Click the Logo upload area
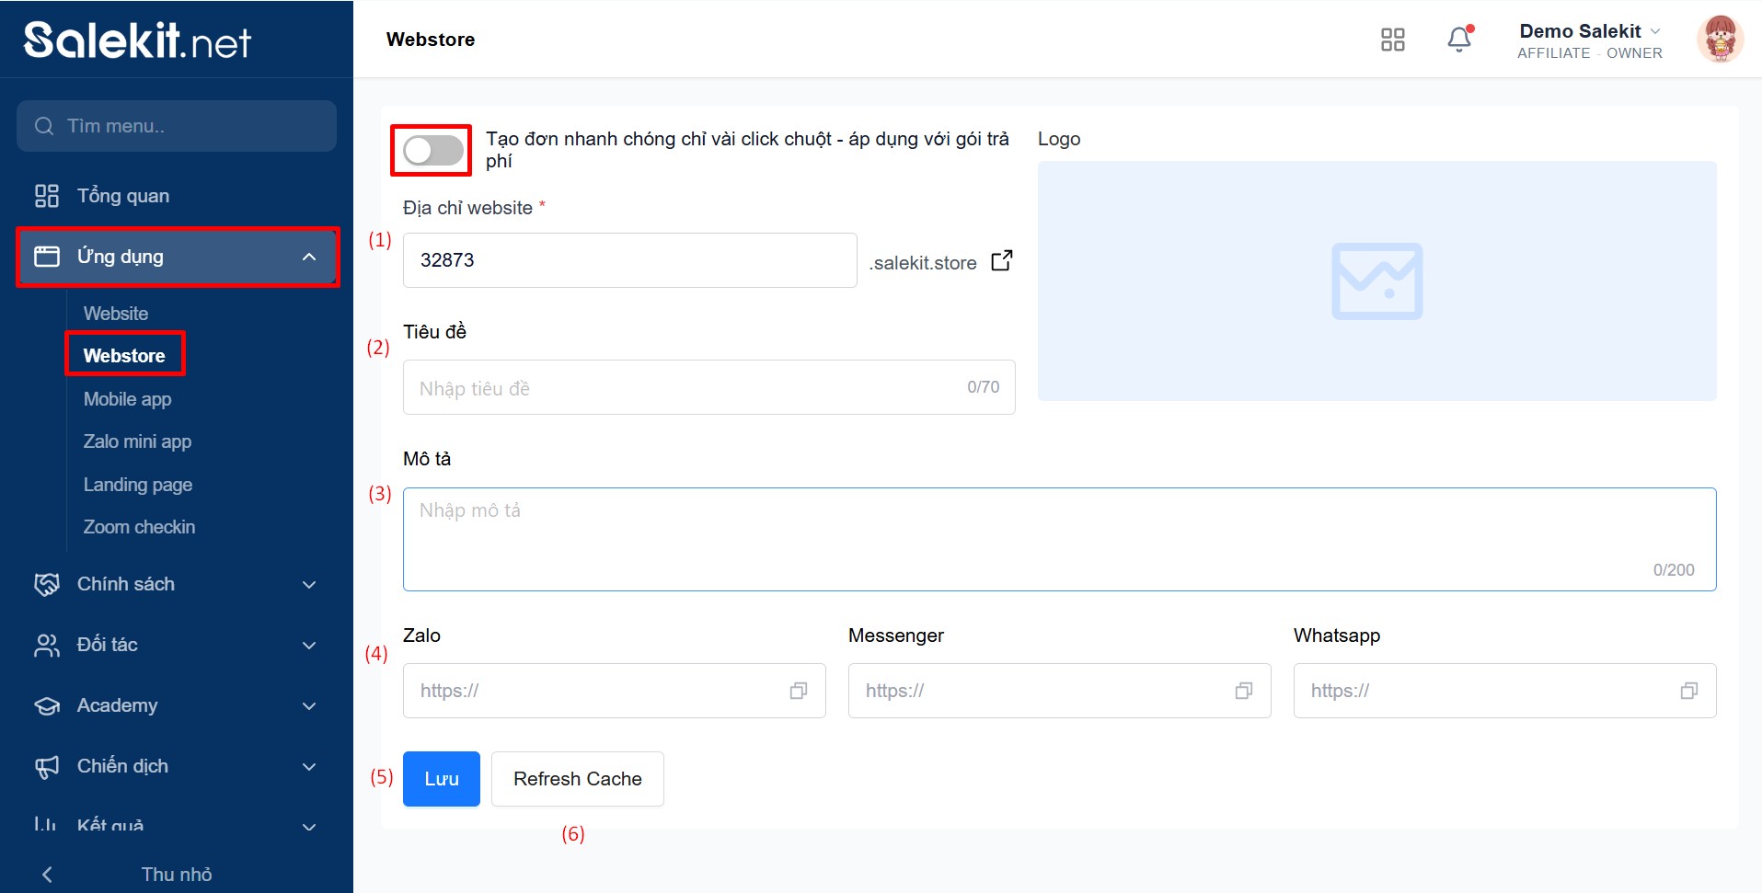The width and height of the screenshot is (1762, 893). (1376, 281)
